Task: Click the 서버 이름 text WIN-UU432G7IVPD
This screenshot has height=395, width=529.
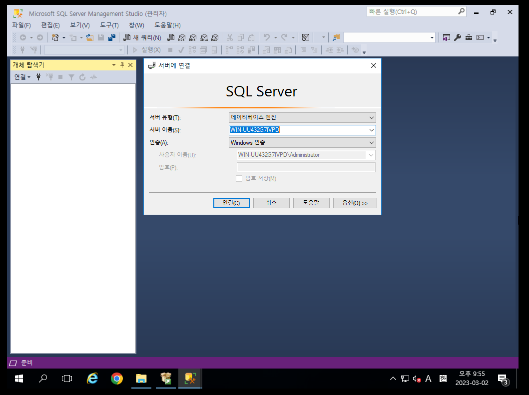Action: (x=255, y=130)
